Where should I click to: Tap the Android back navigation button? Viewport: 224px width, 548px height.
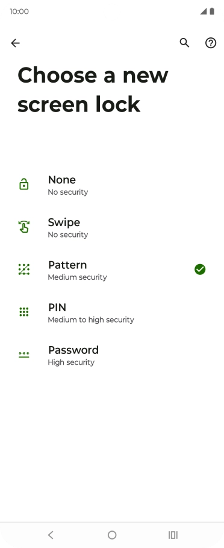click(x=51, y=535)
